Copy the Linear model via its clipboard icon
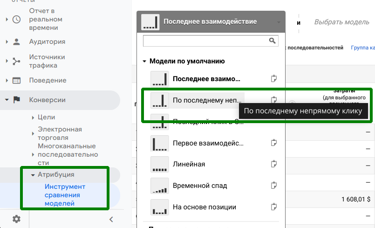 [274, 164]
